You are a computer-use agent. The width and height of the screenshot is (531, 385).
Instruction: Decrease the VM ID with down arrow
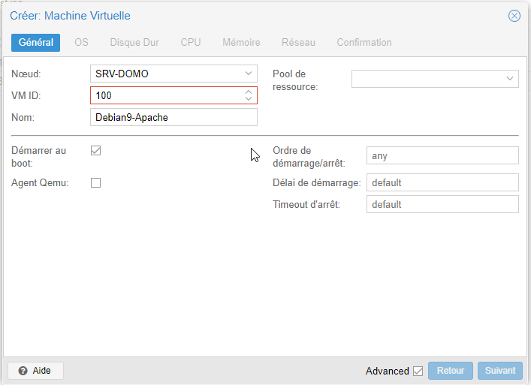point(249,98)
